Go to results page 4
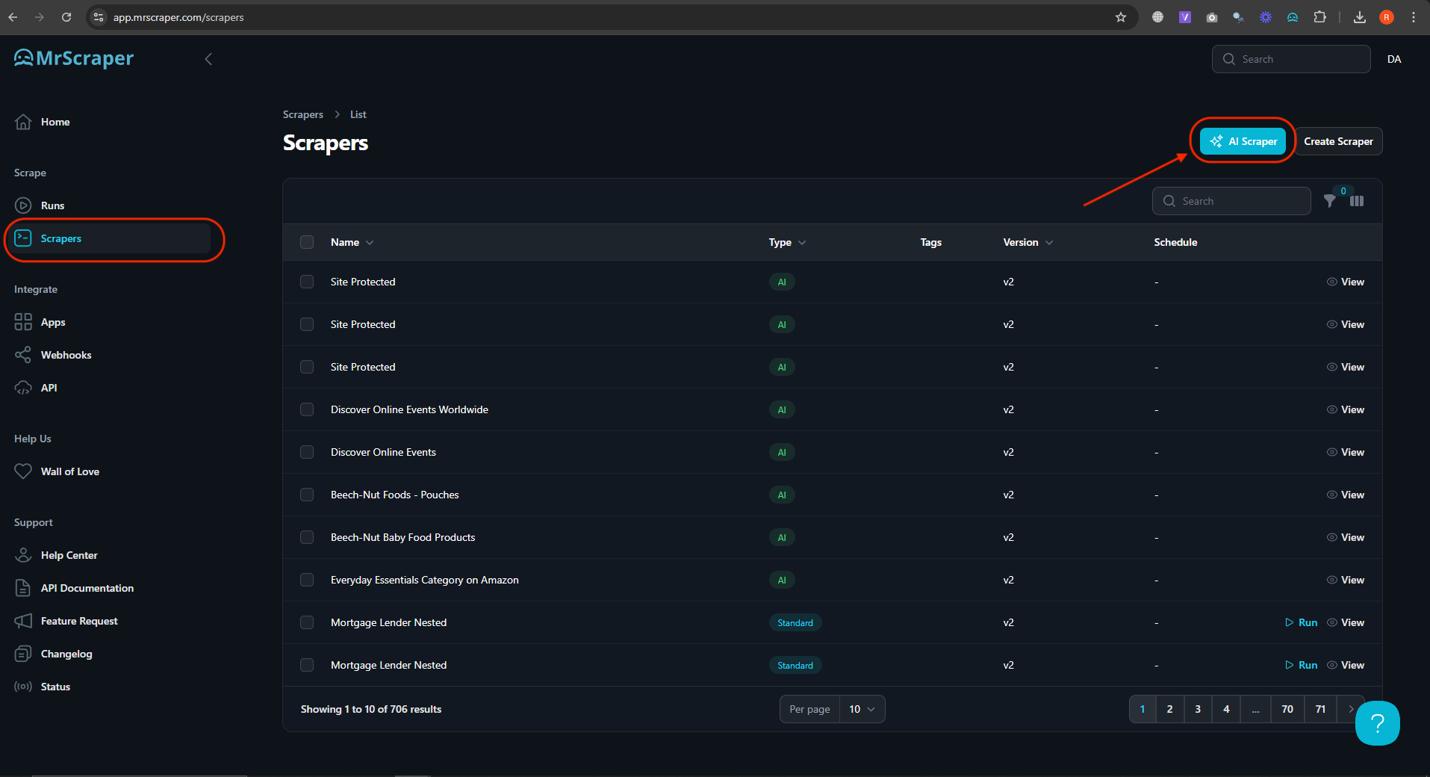The height and width of the screenshot is (777, 1430). pyautogui.click(x=1226, y=709)
